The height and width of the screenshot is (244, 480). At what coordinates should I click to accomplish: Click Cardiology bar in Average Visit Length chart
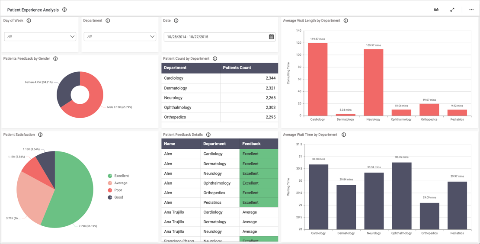click(x=317, y=79)
